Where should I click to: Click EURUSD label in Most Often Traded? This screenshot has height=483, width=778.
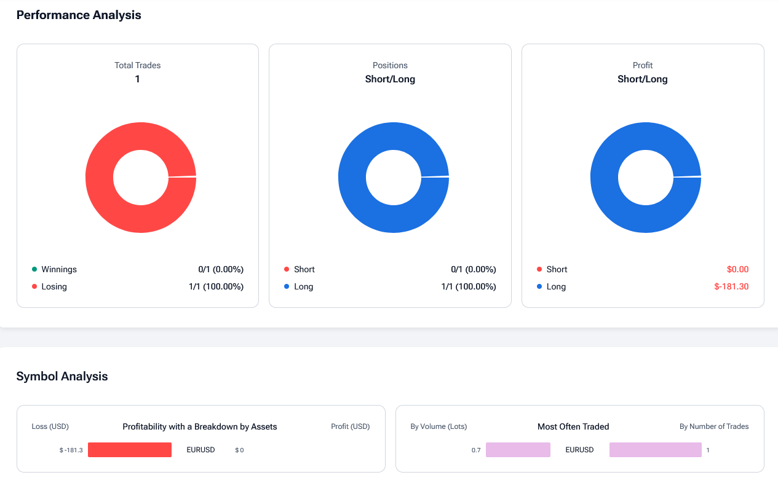pyautogui.click(x=579, y=450)
